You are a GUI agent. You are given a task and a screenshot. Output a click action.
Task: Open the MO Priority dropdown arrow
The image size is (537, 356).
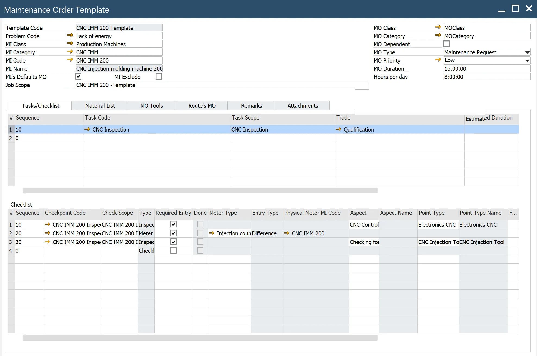pyautogui.click(x=527, y=60)
